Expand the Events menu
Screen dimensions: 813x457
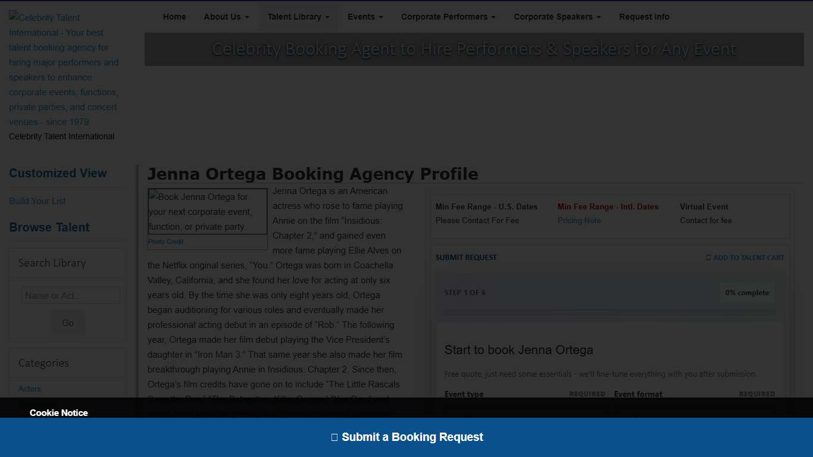pos(365,17)
